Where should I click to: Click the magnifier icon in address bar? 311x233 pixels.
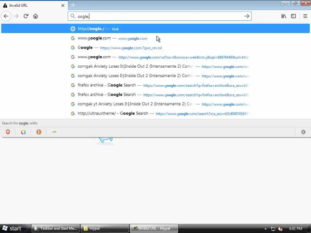(x=73, y=16)
